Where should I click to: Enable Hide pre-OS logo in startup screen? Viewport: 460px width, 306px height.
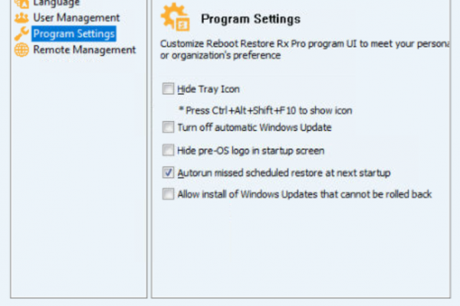168,150
